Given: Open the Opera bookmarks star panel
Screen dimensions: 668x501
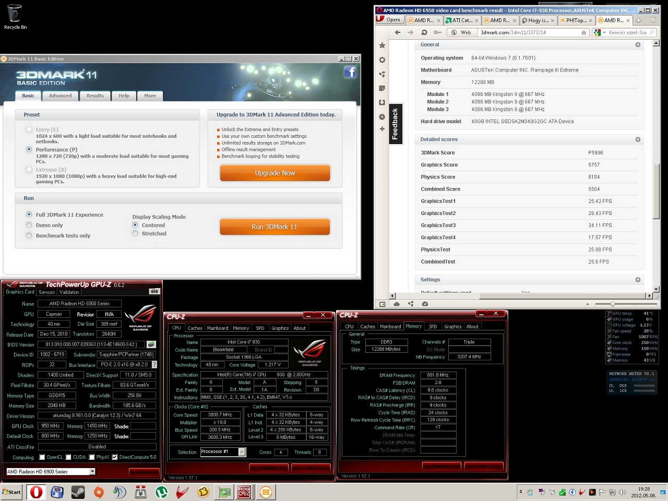Looking at the screenshot, I should (382, 45).
